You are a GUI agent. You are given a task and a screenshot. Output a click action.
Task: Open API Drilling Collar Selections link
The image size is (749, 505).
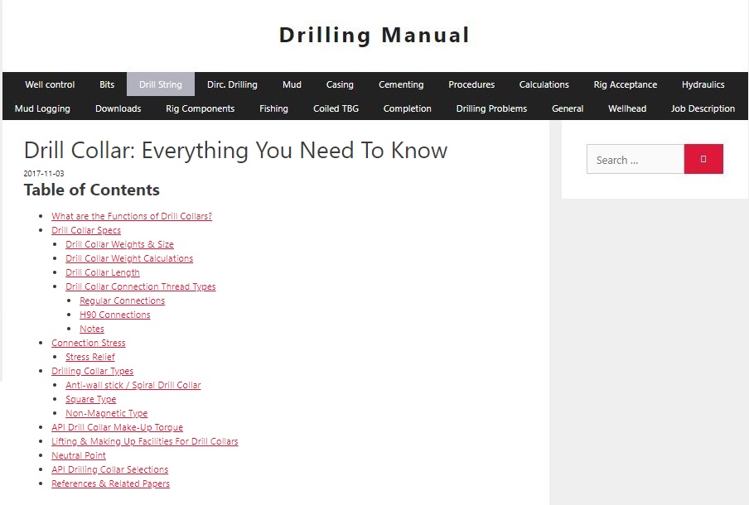point(110,469)
